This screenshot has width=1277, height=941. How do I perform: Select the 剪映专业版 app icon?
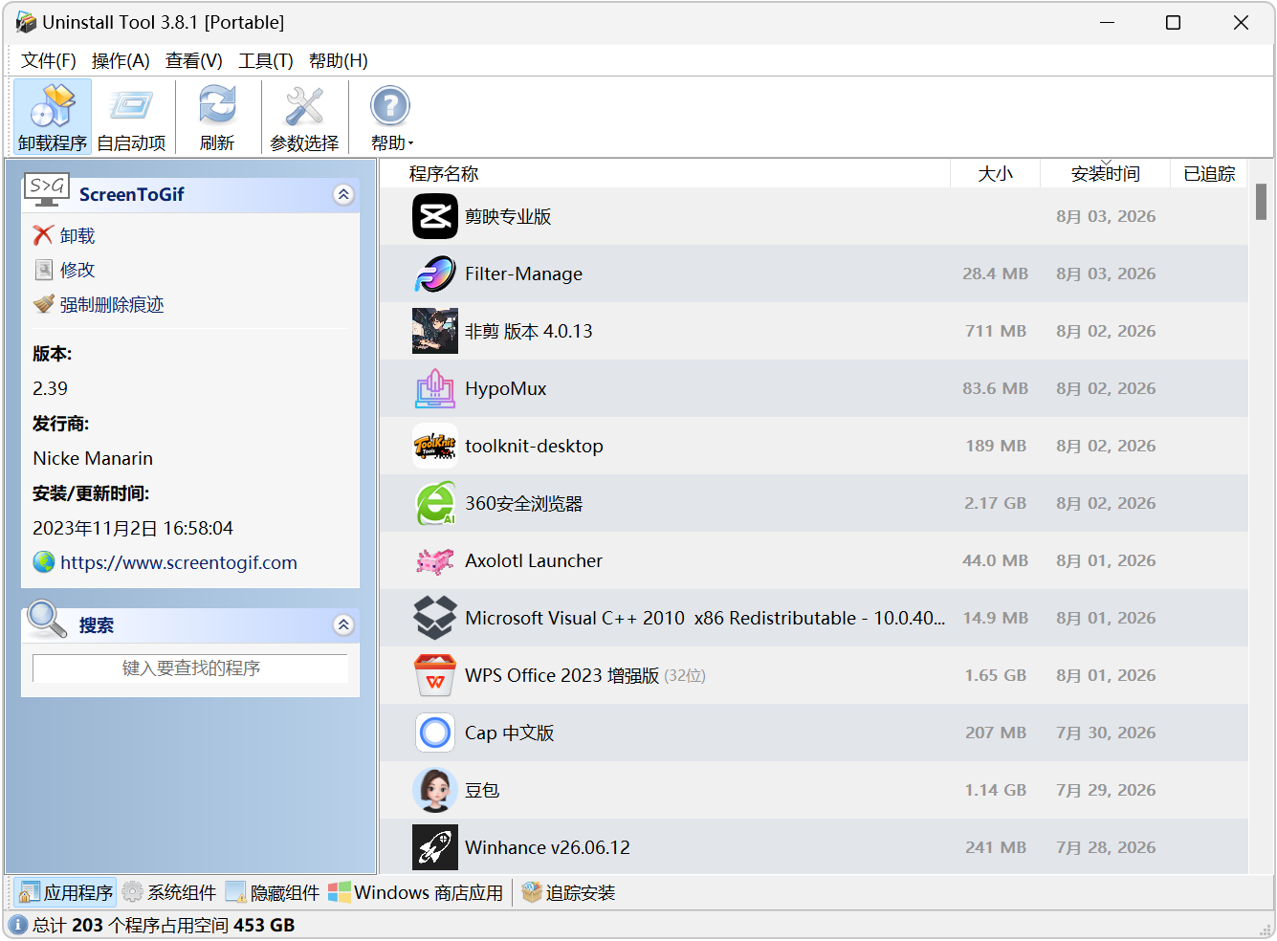[435, 216]
